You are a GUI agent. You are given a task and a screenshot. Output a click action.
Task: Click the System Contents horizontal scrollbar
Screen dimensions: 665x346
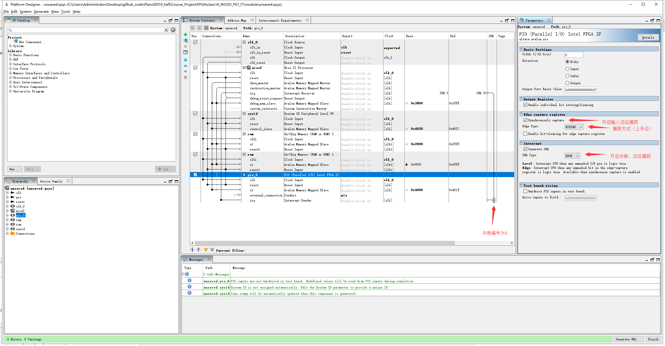click(x=324, y=243)
